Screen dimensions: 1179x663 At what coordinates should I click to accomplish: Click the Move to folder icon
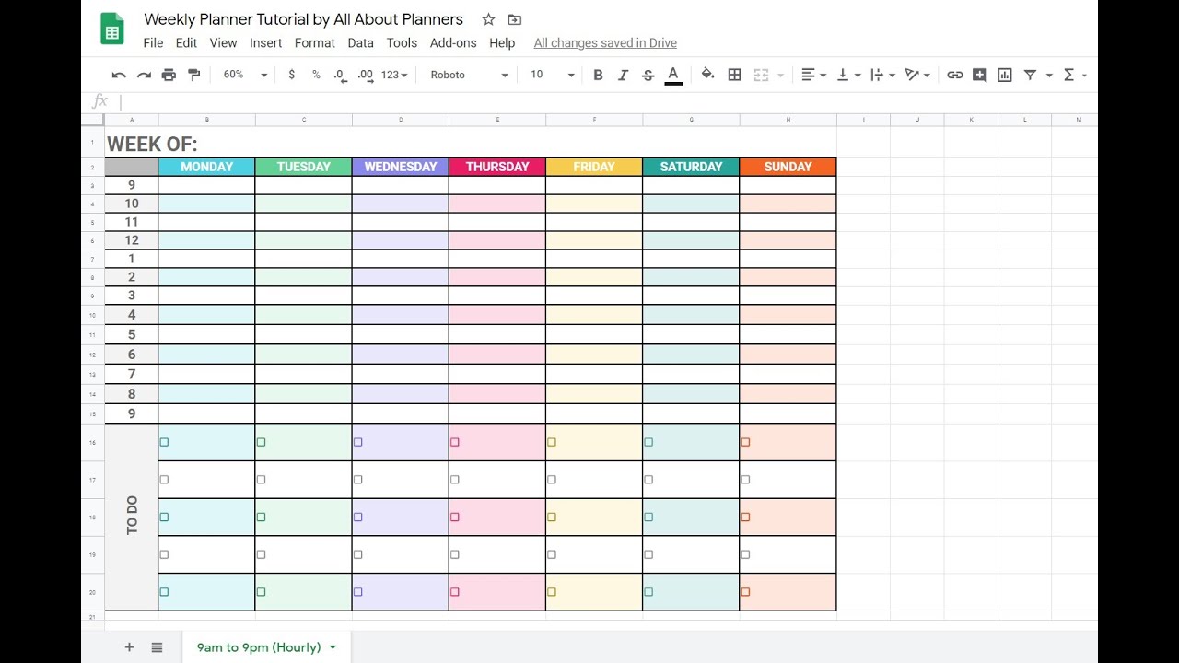click(515, 19)
